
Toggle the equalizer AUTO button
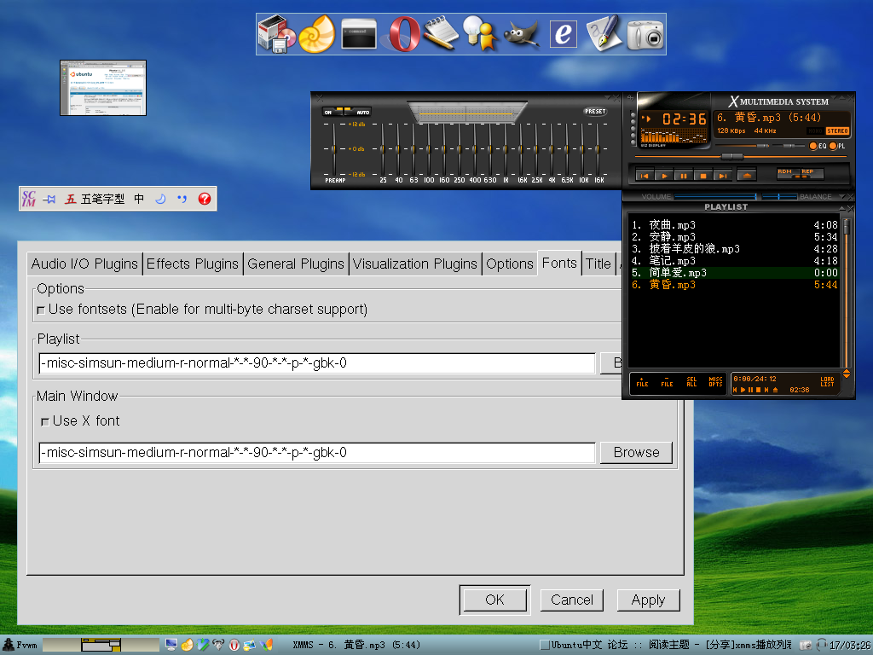click(x=357, y=112)
